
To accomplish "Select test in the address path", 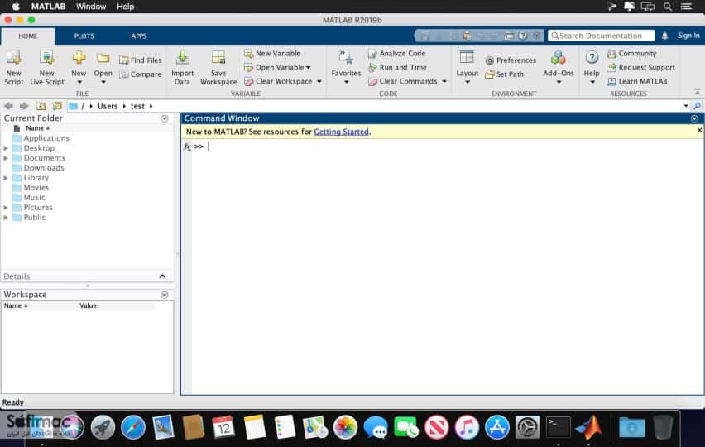I will click(137, 106).
